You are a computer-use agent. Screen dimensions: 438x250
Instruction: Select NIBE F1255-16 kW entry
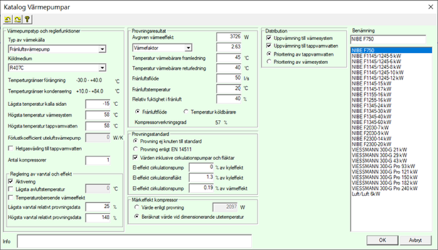(x=391, y=100)
